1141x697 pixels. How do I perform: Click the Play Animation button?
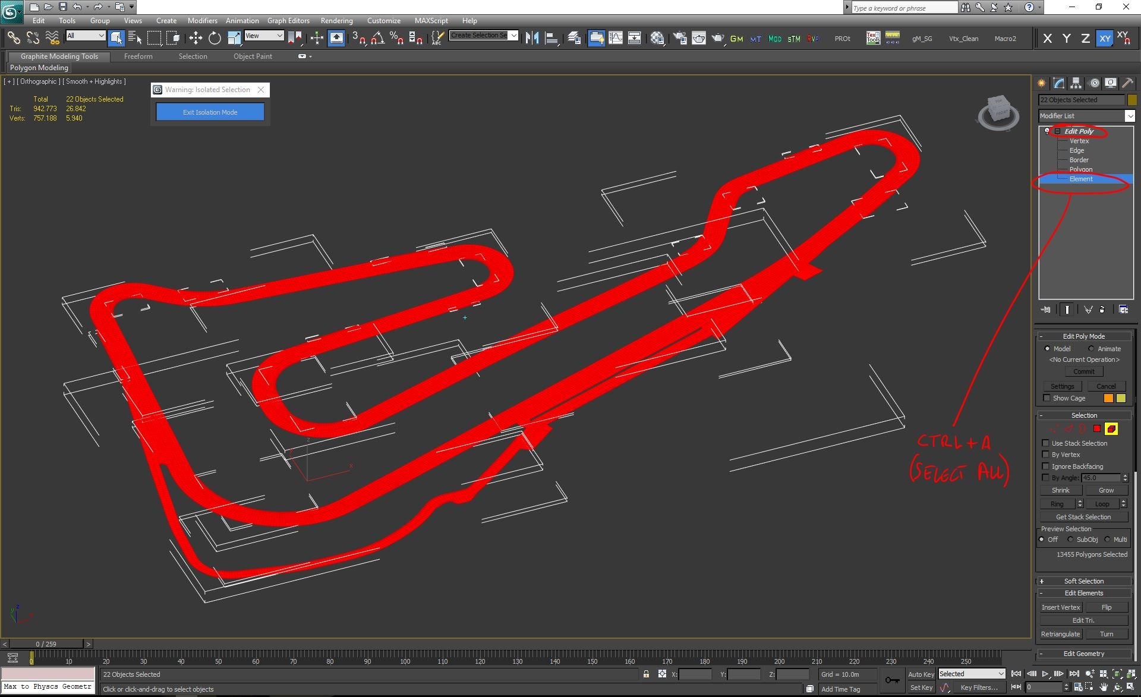pos(1045,674)
